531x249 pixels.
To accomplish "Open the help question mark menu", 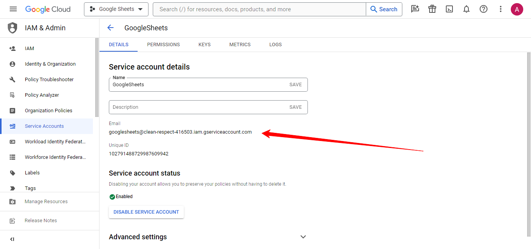I will pos(484,9).
